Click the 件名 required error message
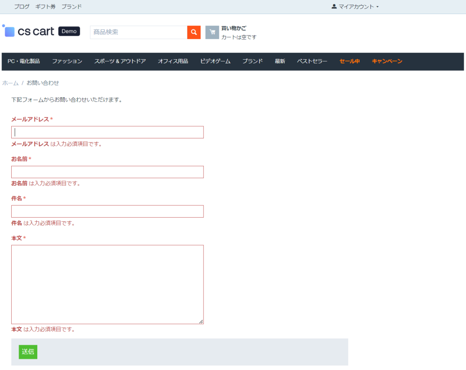Image resolution: width=466 pixels, height=370 pixels. [43, 223]
